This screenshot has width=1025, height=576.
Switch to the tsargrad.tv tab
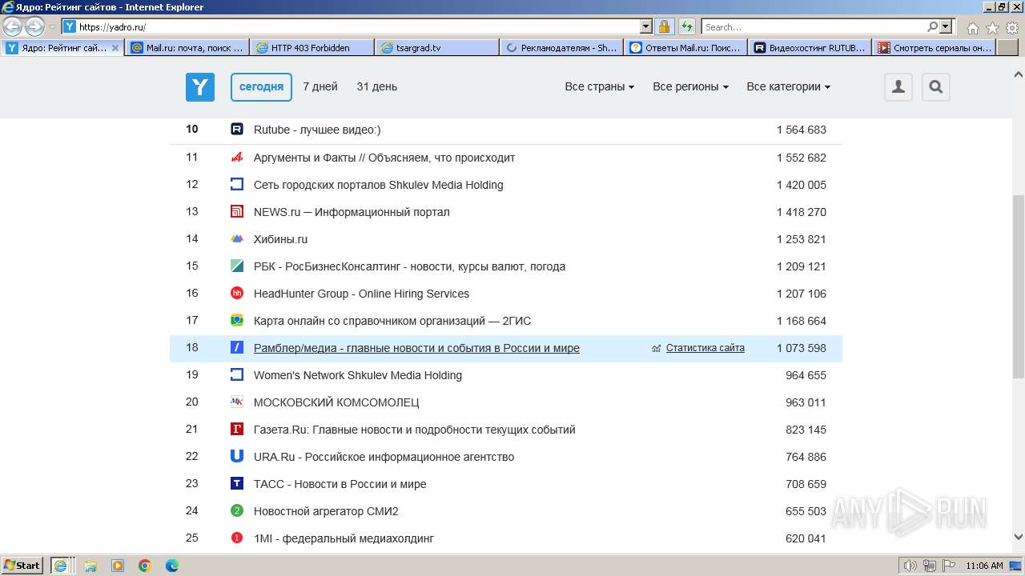click(436, 48)
